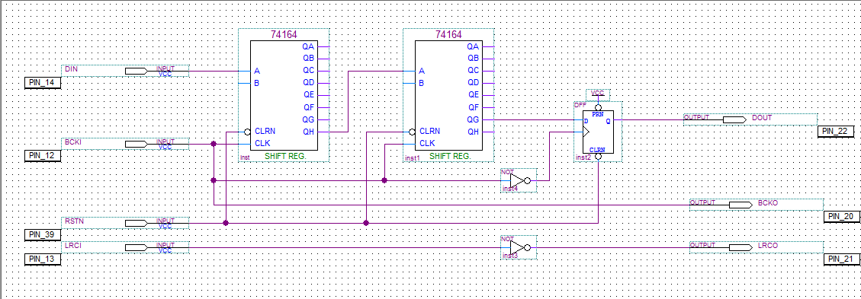Select the first 74164 shift register block
Image resolution: width=861 pixels, height=299 pixels.
click(284, 95)
